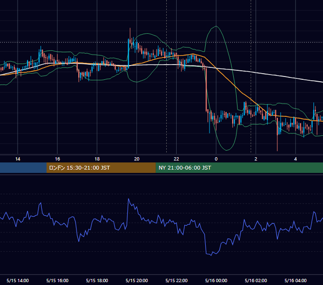Click the 22 hour label on the time axis
Viewport: 323px width, 285px height.
tap(176, 159)
